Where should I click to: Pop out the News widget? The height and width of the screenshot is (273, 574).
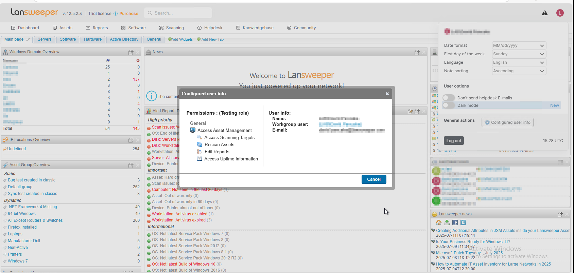click(x=417, y=52)
